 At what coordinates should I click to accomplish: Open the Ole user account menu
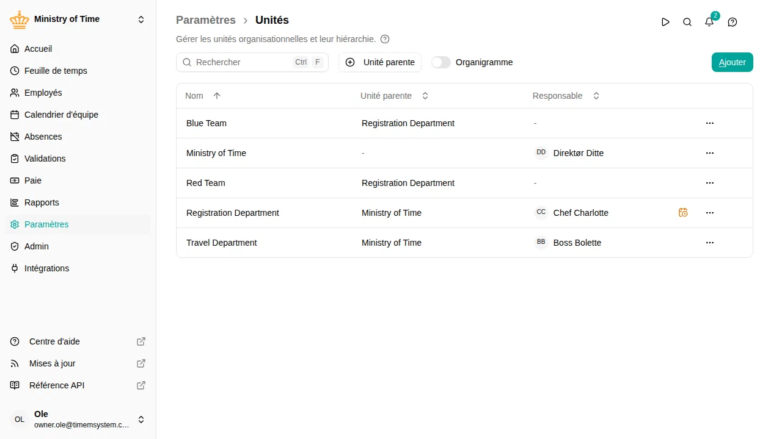[78, 419]
